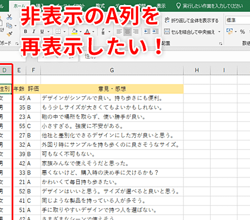Image resolution: width=250 pixels, height=220 pixels.
Task: Click cell '手に取りやすいデザインで持つ人を選ばない。'
Action: (112, 210)
